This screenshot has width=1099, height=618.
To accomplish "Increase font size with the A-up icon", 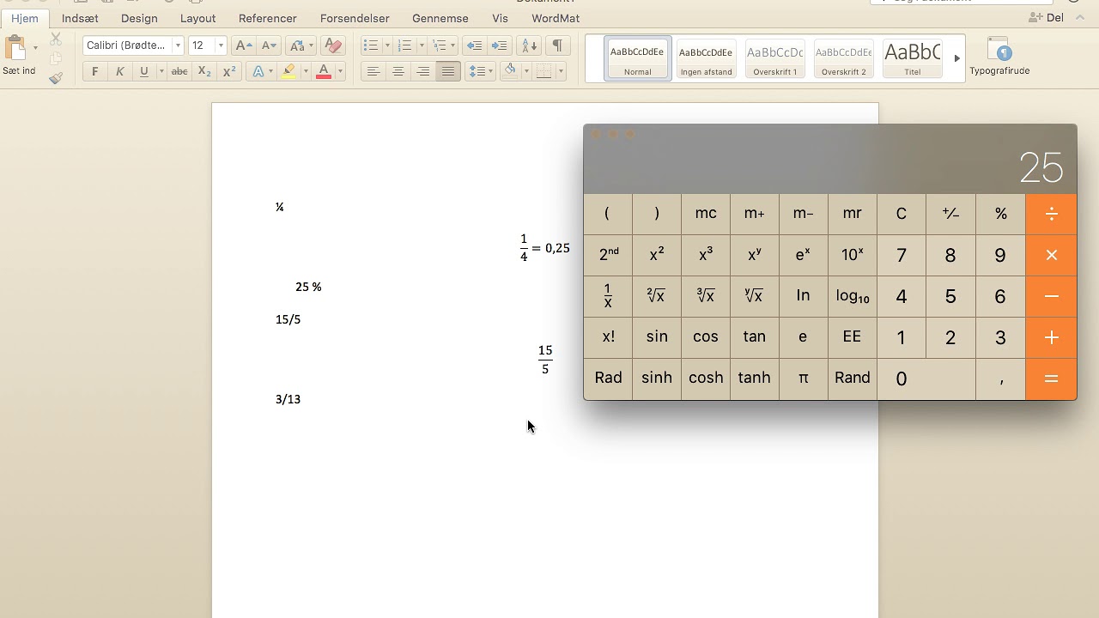I will coord(244,45).
